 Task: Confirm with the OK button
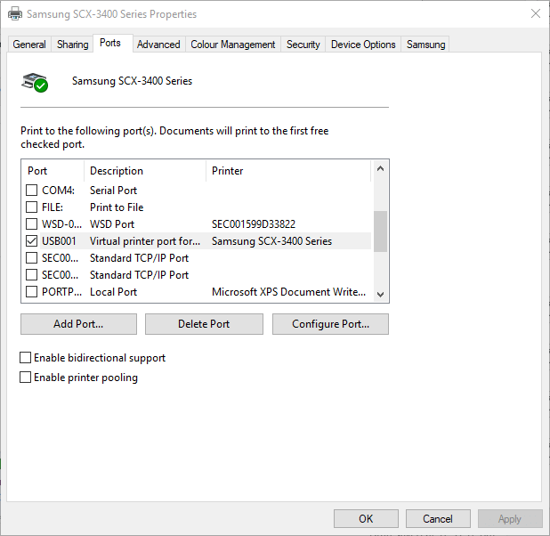click(x=366, y=519)
